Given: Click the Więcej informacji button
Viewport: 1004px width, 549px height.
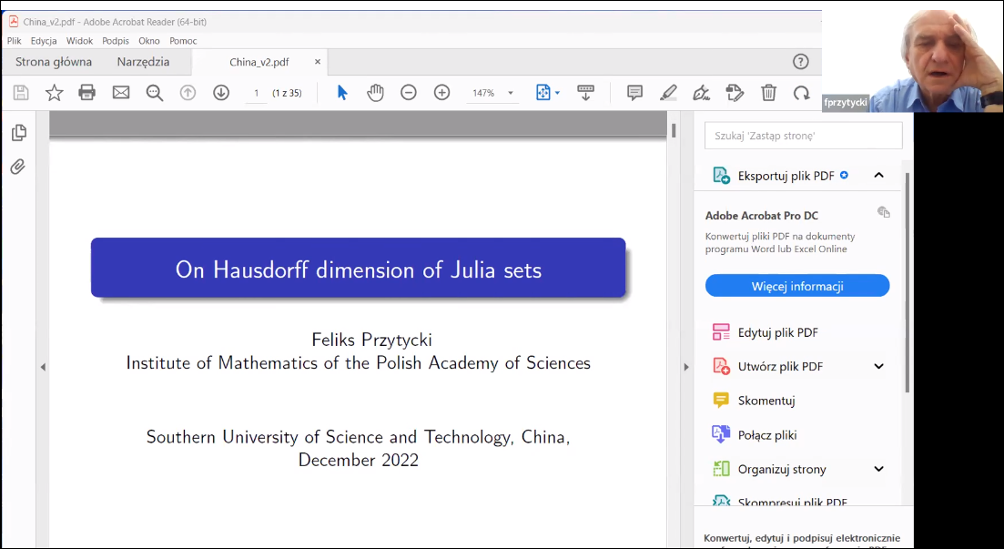Looking at the screenshot, I should [x=797, y=286].
